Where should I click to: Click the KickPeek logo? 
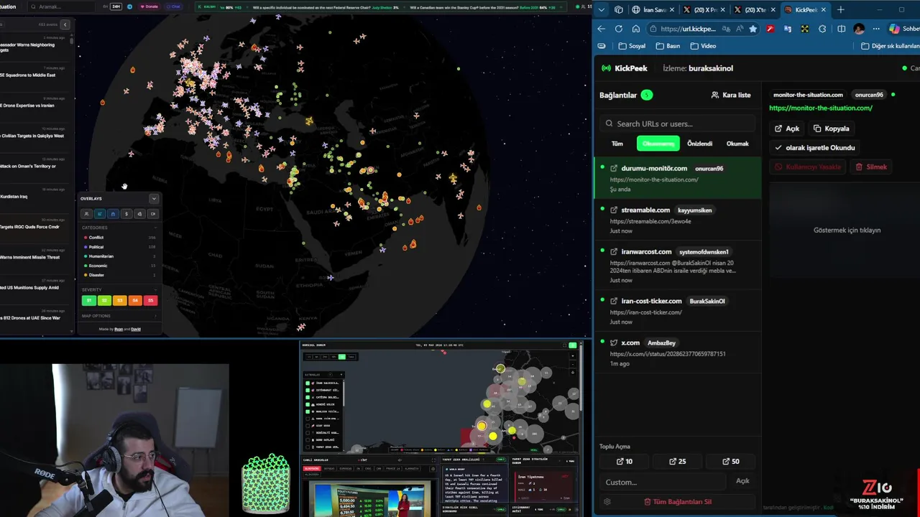[625, 68]
